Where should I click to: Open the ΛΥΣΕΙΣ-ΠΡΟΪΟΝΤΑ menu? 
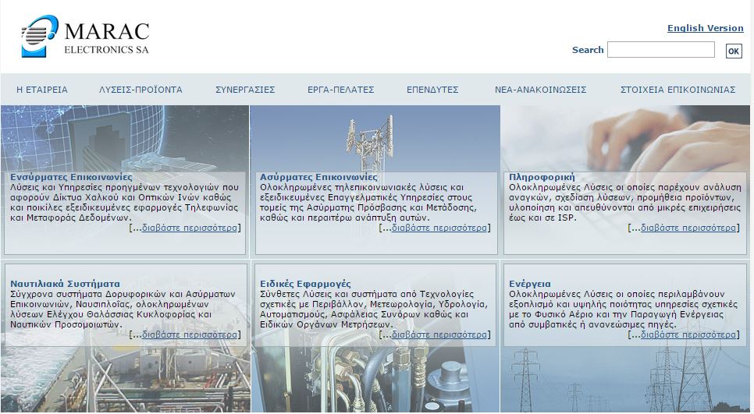pos(140,90)
